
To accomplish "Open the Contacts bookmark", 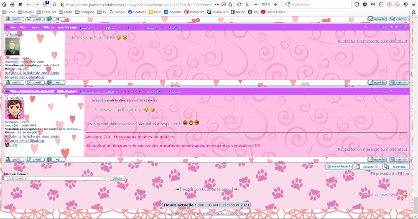I will 137,12.
